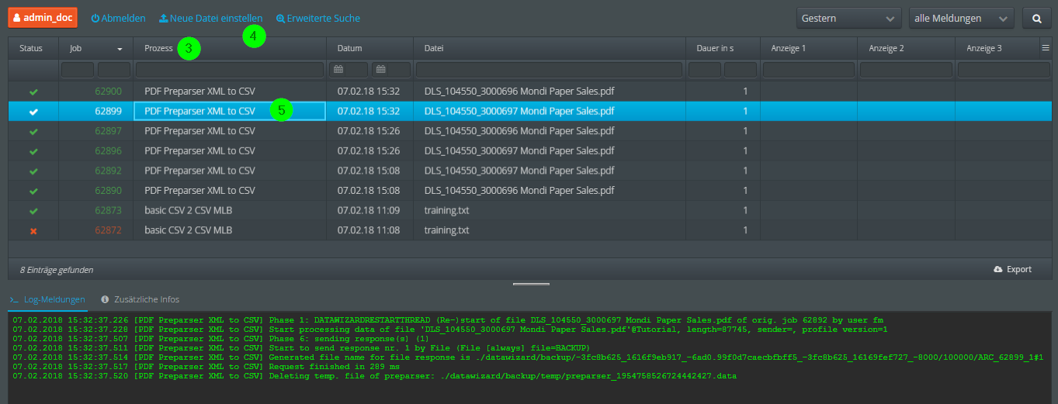Select job number 62892
Screen dimensions: 1058x404
109,171
